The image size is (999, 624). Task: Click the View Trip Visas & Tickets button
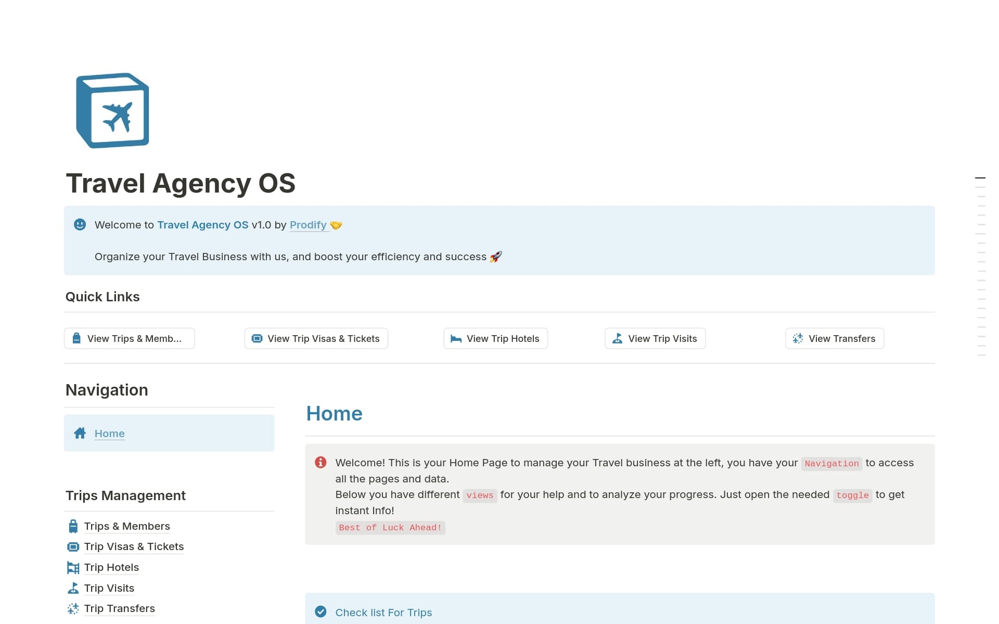[x=316, y=338]
